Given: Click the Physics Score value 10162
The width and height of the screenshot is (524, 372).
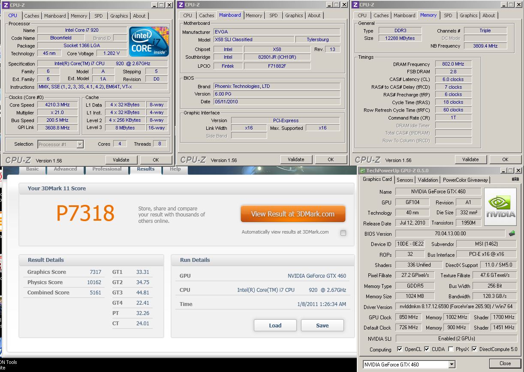Looking at the screenshot, I should click(94, 282).
